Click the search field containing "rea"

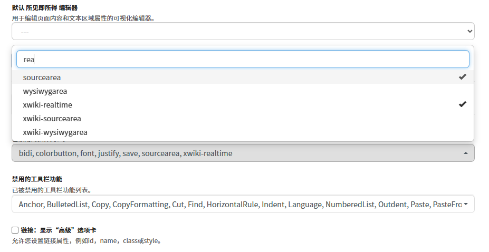pyautogui.click(x=243, y=60)
